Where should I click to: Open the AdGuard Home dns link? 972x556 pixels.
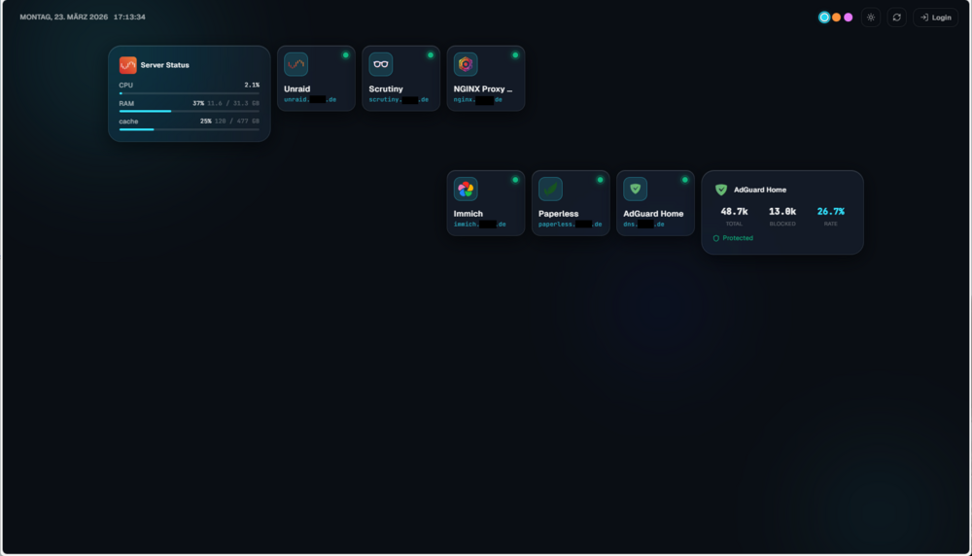(x=644, y=225)
